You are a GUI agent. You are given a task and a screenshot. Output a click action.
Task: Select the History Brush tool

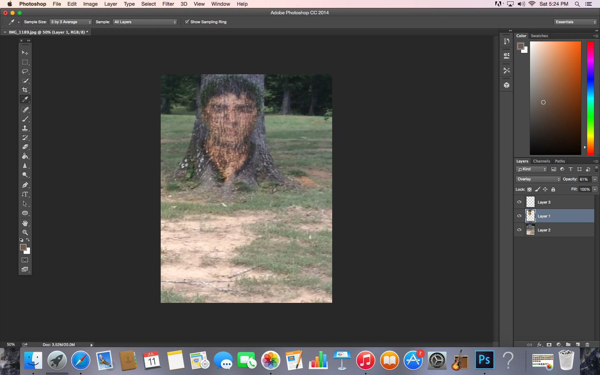pos(25,137)
